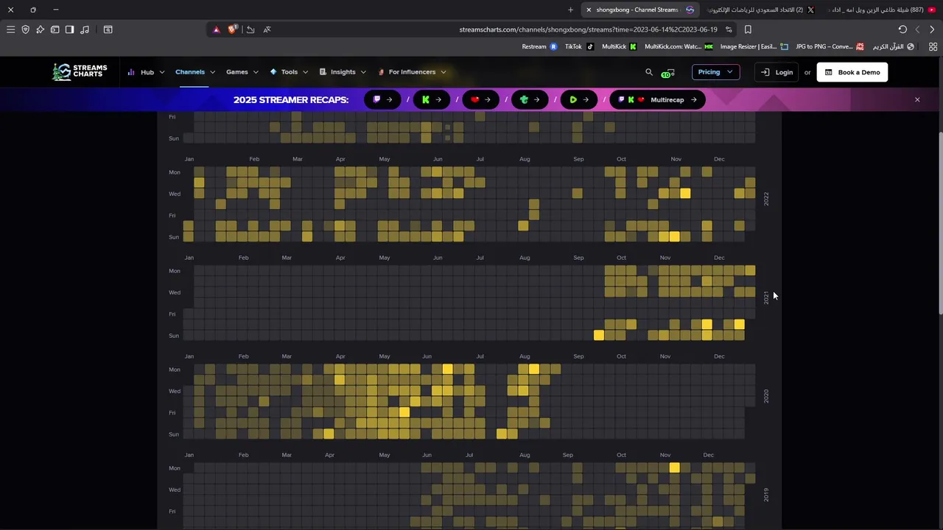Open the Multirecap link
Viewport: 943px width, 530px height.
click(657, 99)
